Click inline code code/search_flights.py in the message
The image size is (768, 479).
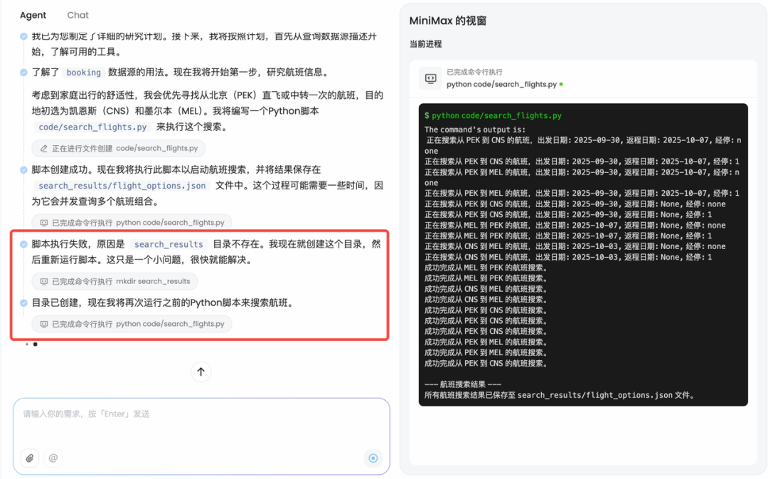(92, 127)
